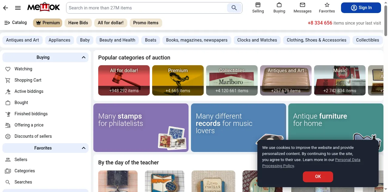
Task: Open the Personal Data Processing Policy link
Action: click(347, 160)
